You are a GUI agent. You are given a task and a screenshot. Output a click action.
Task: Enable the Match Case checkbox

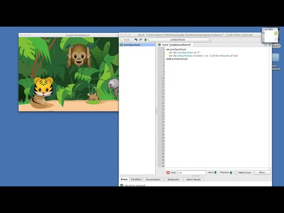coord(237,173)
